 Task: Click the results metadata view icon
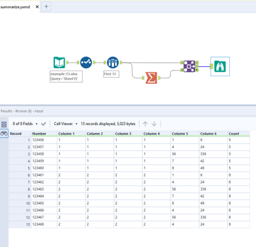point(4,124)
